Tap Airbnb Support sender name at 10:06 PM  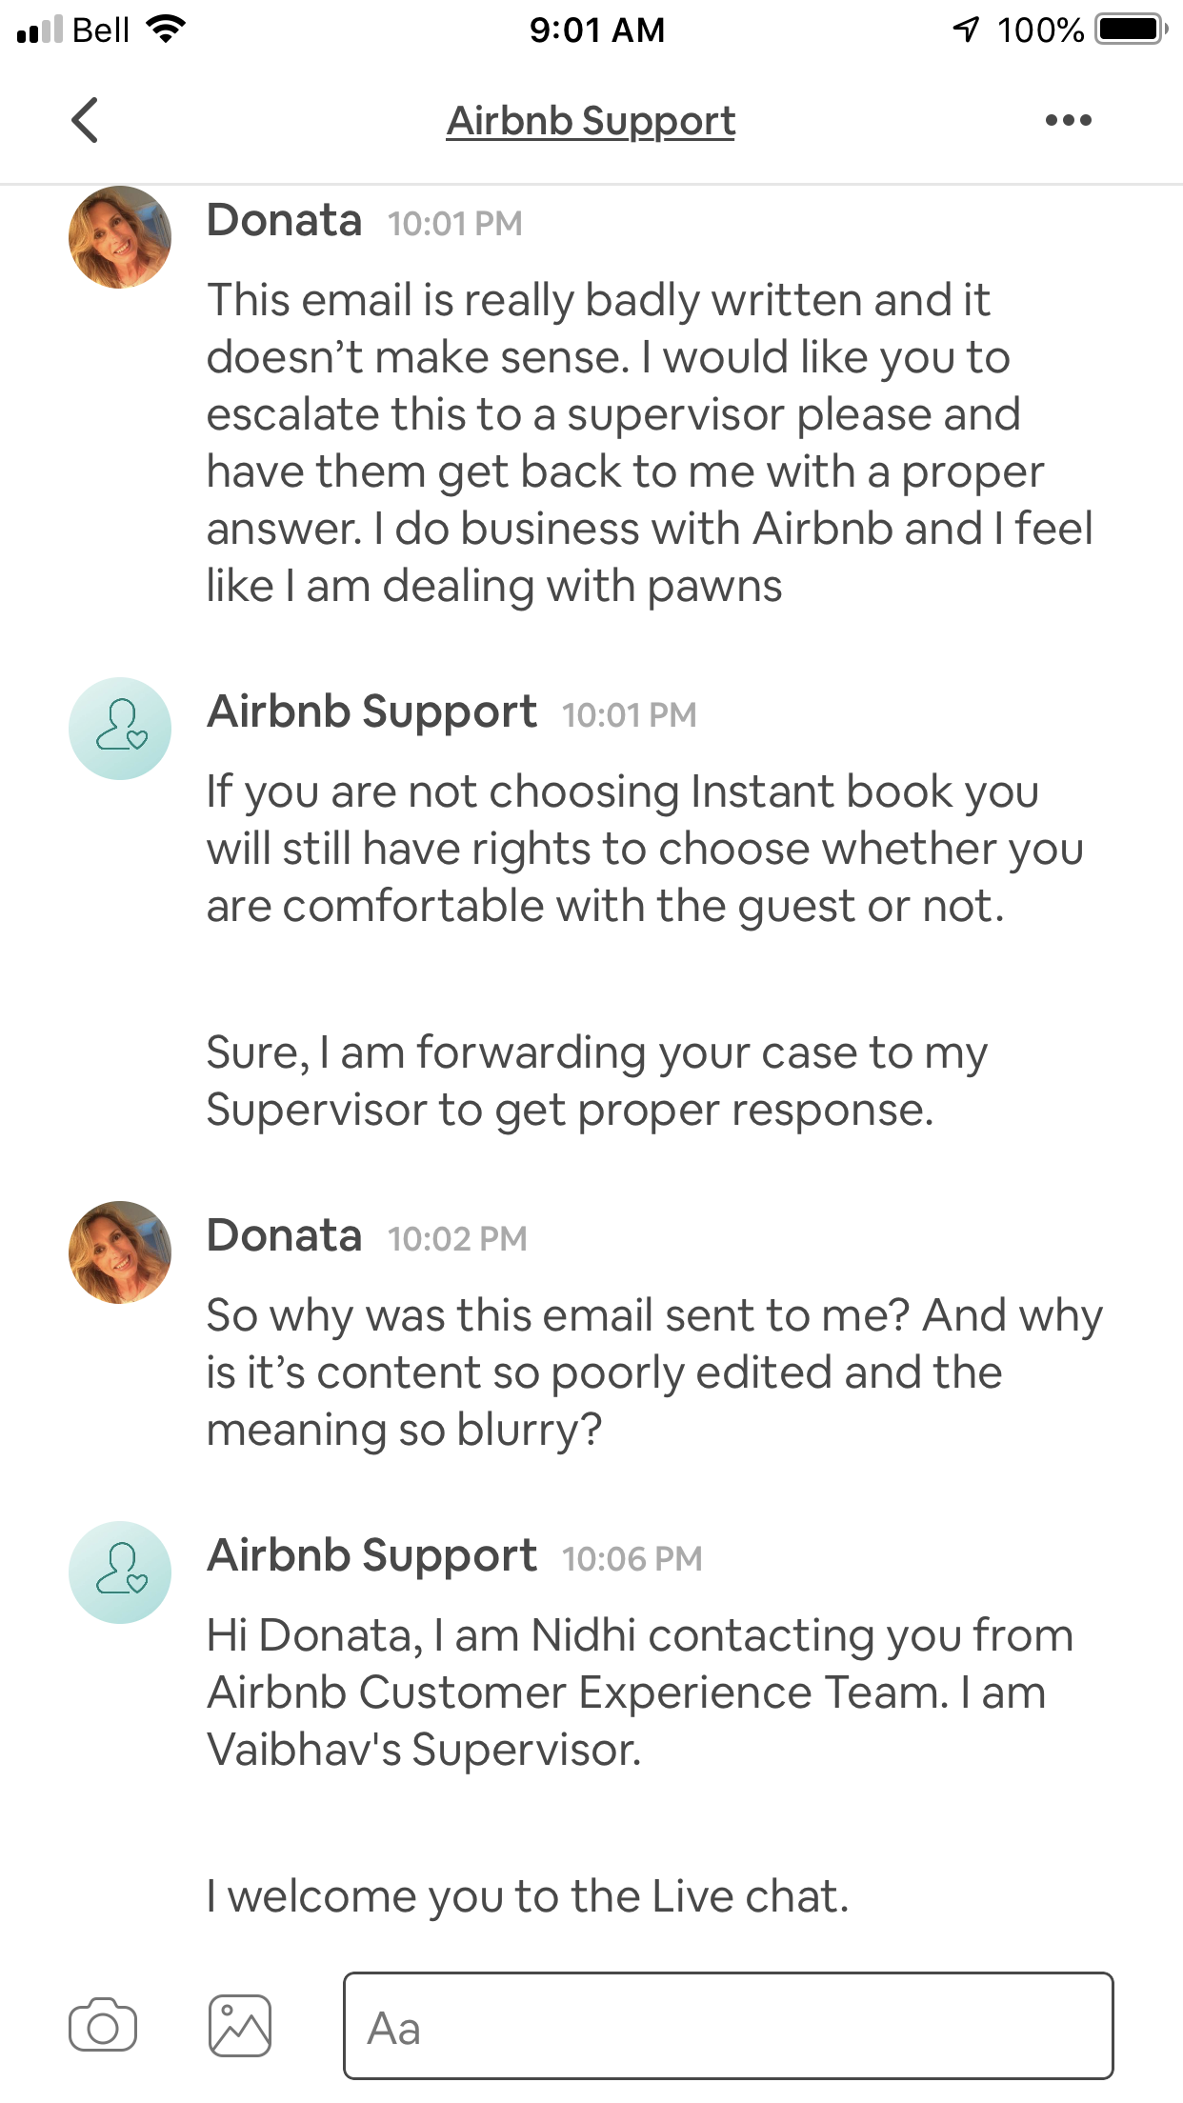click(371, 1556)
